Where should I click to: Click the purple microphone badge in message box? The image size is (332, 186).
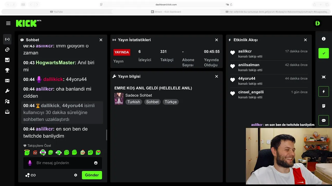coord(30,163)
